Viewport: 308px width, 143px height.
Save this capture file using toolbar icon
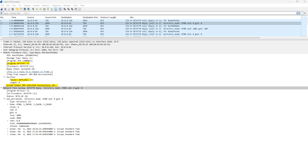(21, 9)
